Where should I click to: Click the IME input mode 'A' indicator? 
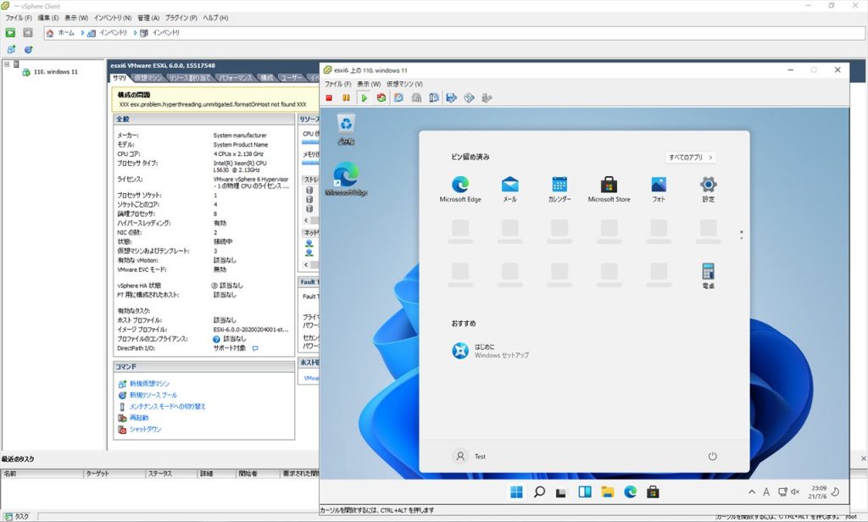pos(766,491)
